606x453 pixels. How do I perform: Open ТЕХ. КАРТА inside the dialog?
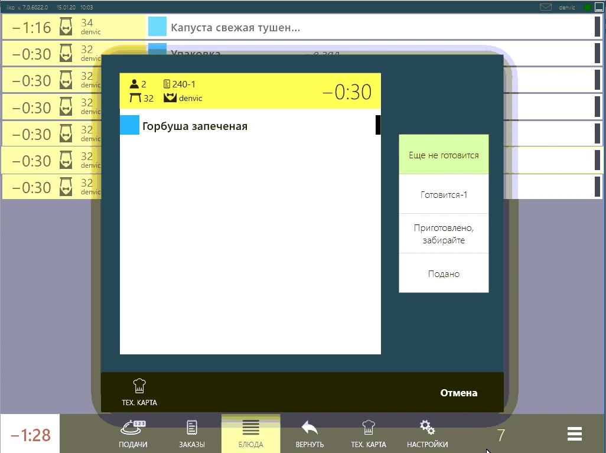(x=139, y=392)
